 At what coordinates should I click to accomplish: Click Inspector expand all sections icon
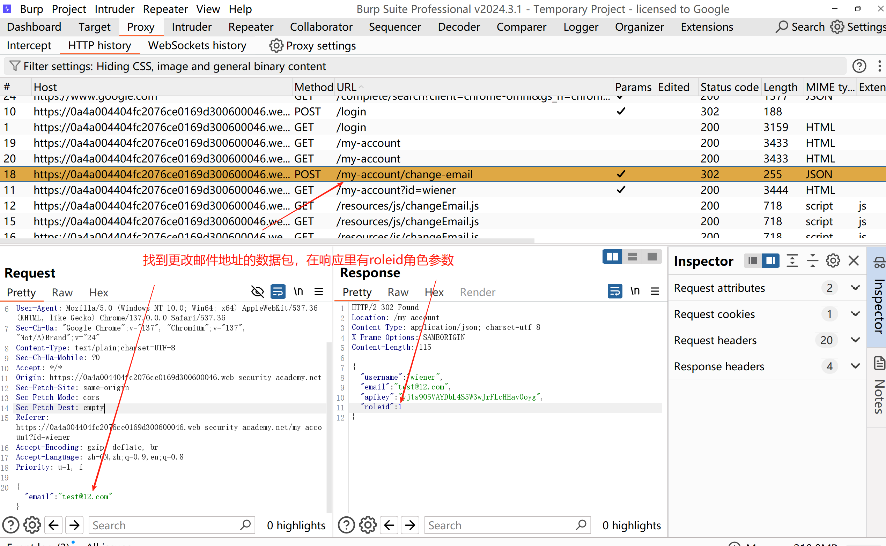coord(792,260)
